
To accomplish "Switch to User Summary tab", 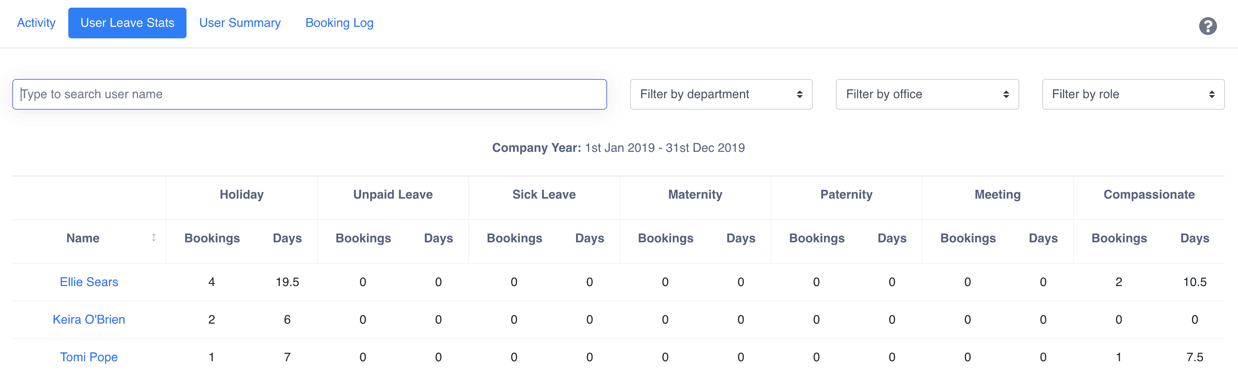I will click(x=240, y=23).
